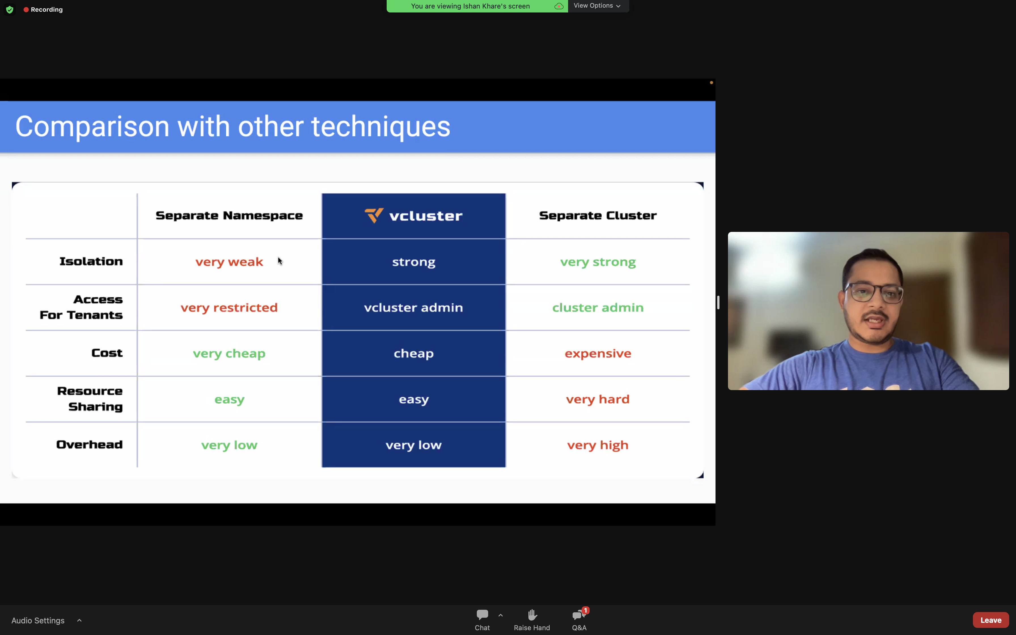Screen dimensions: 1016x635
Task: Click the 'Isolation' row label
Action: tap(91, 261)
